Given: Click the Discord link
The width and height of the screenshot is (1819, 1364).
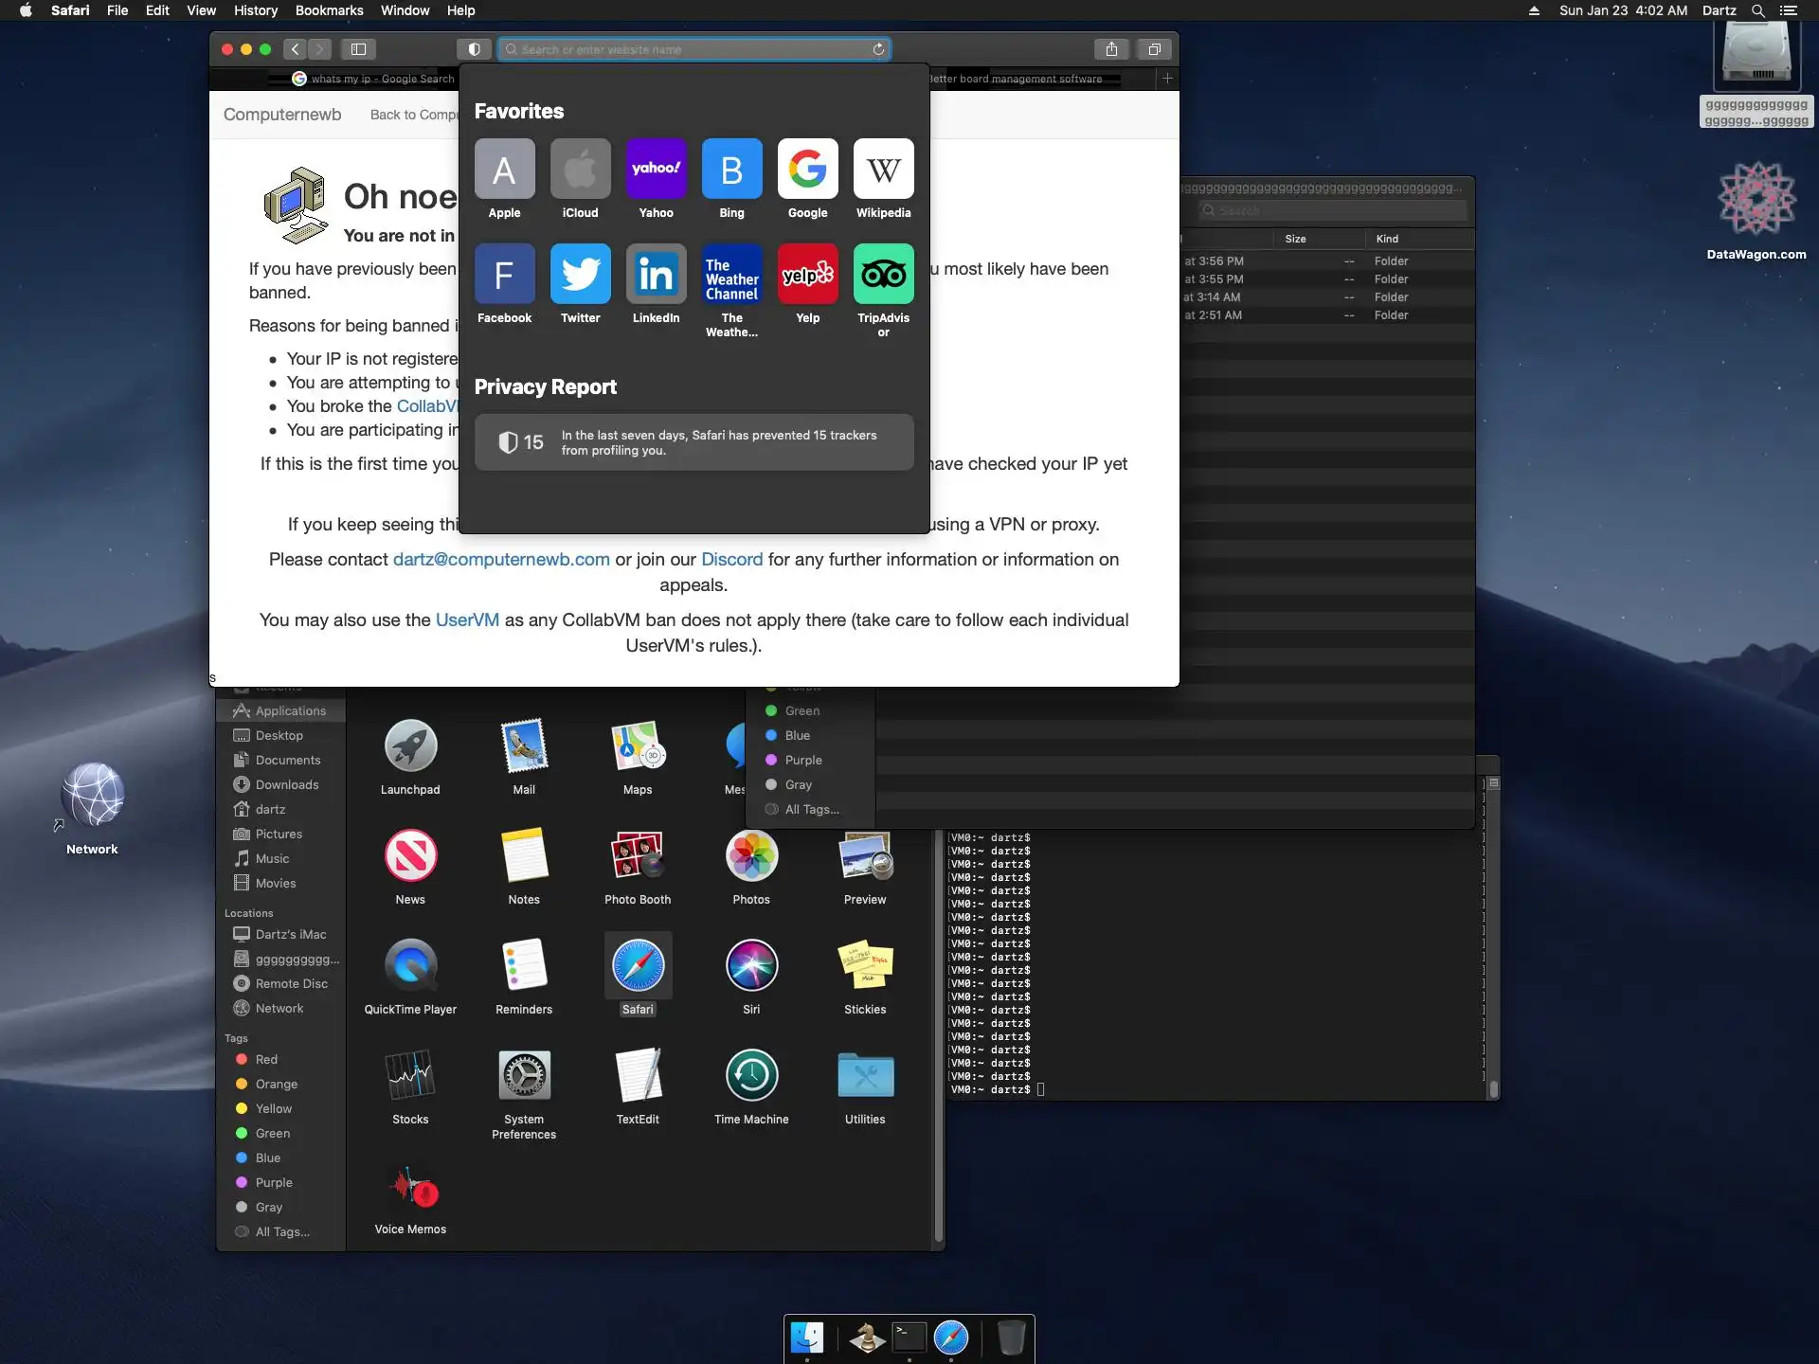Looking at the screenshot, I should pyautogui.click(x=731, y=560).
